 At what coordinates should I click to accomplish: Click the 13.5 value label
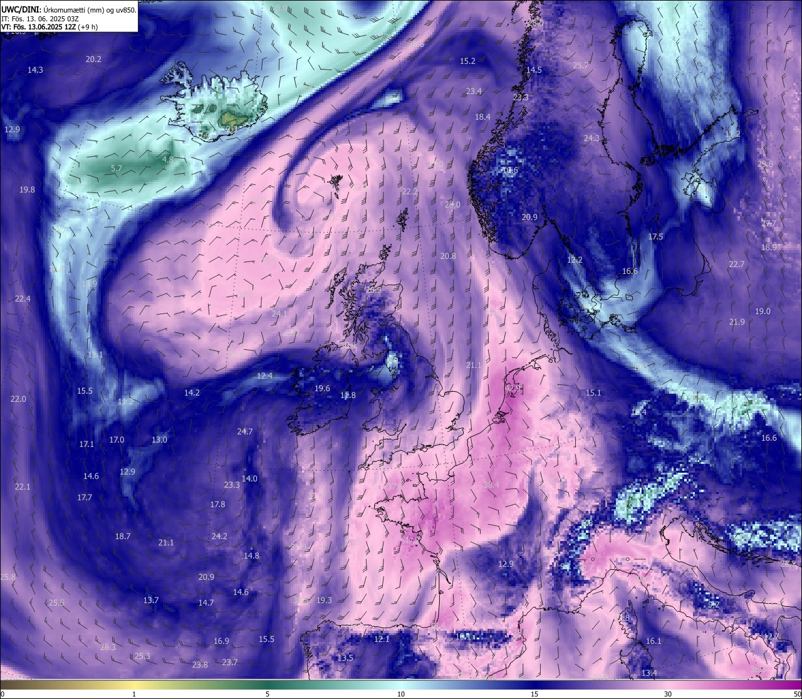(x=345, y=658)
